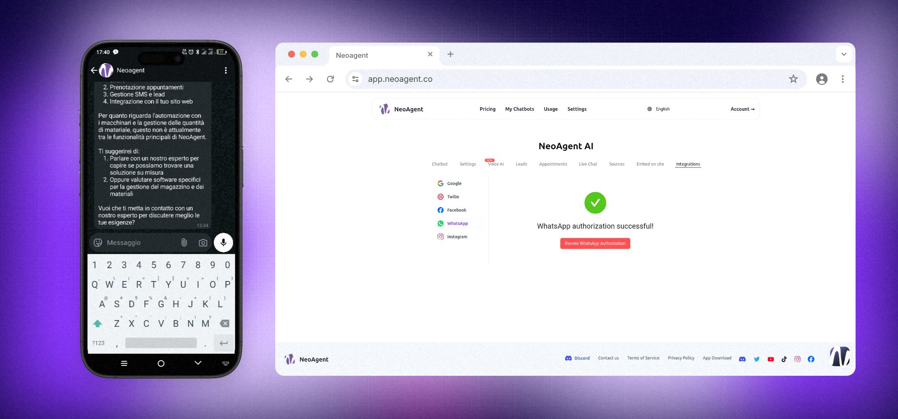Screen dimensions: 898x419
Task: Open the TikTok footer icon
Action: (784, 359)
